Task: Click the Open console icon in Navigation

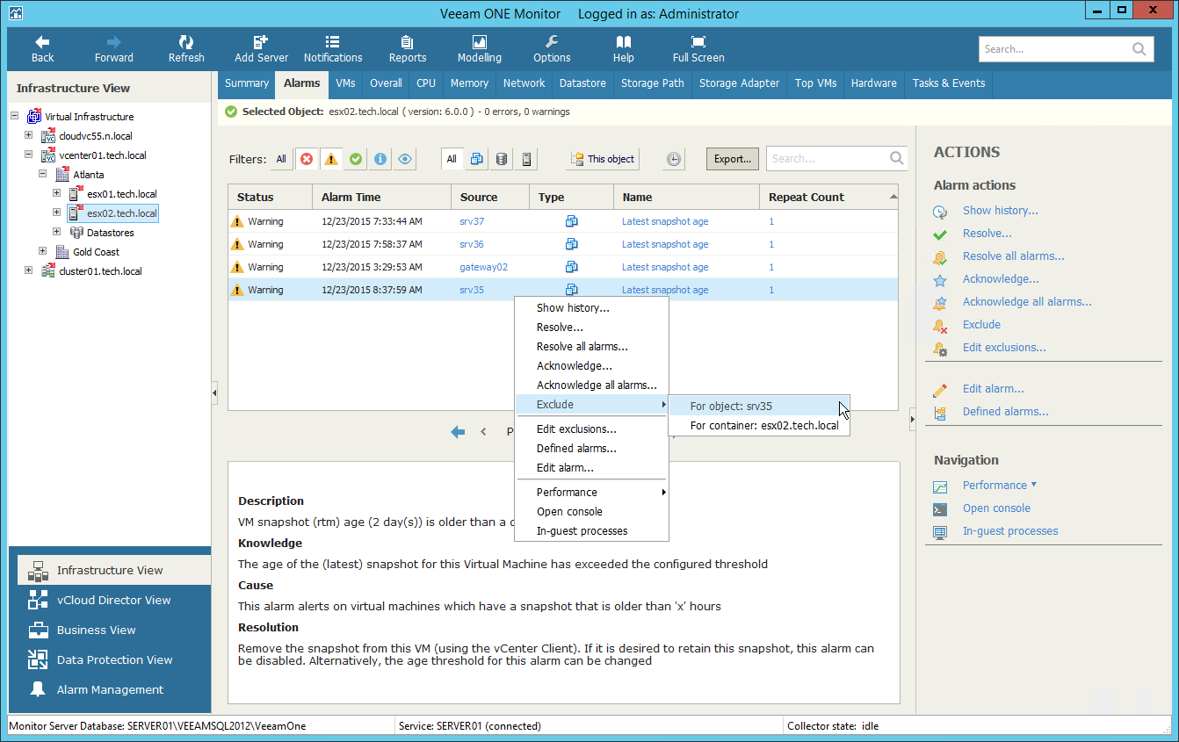Action: click(x=940, y=508)
